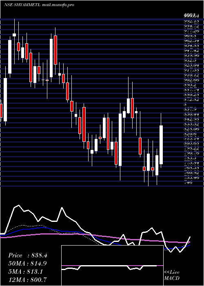This screenshot has height=286, width=204.
Task: Select the 12MA : 800.7 value
Action: (27, 279)
